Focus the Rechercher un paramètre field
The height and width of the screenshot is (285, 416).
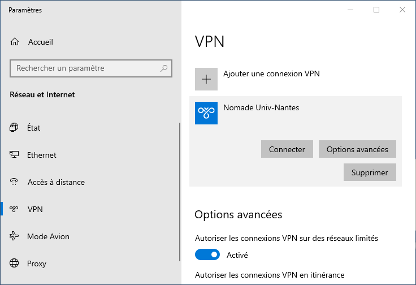pos(85,68)
